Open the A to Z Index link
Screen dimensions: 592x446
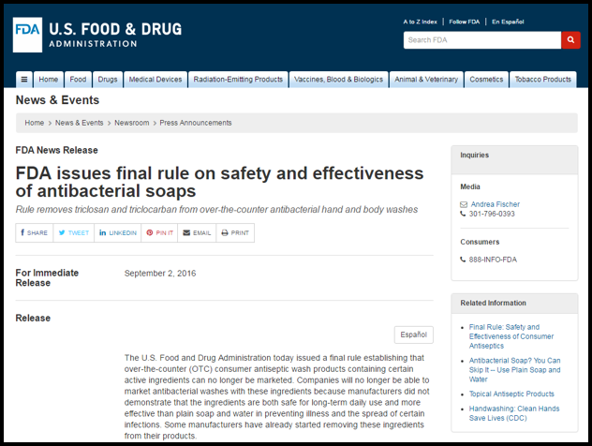[x=420, y=22]
